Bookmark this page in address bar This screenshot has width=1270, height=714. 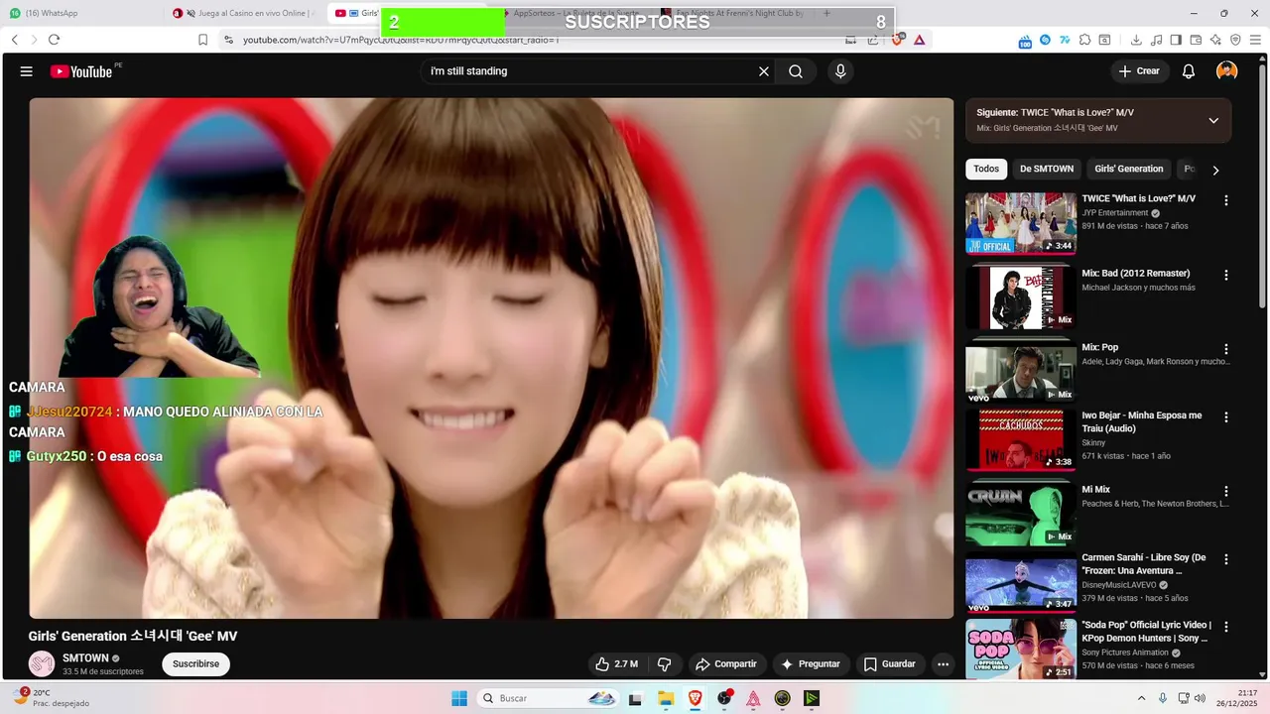pos(202,40)
